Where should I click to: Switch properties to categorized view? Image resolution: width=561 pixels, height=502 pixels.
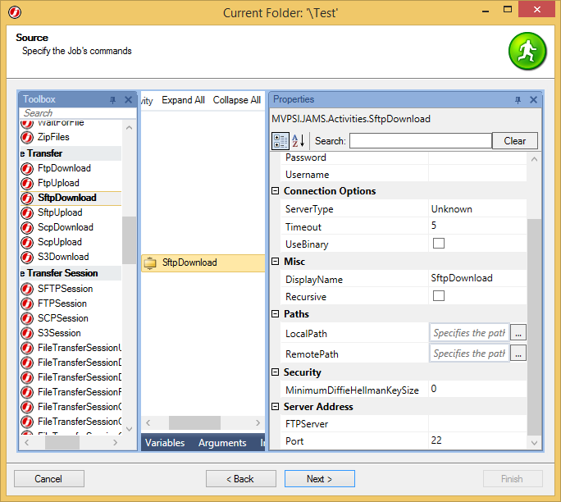280,141
